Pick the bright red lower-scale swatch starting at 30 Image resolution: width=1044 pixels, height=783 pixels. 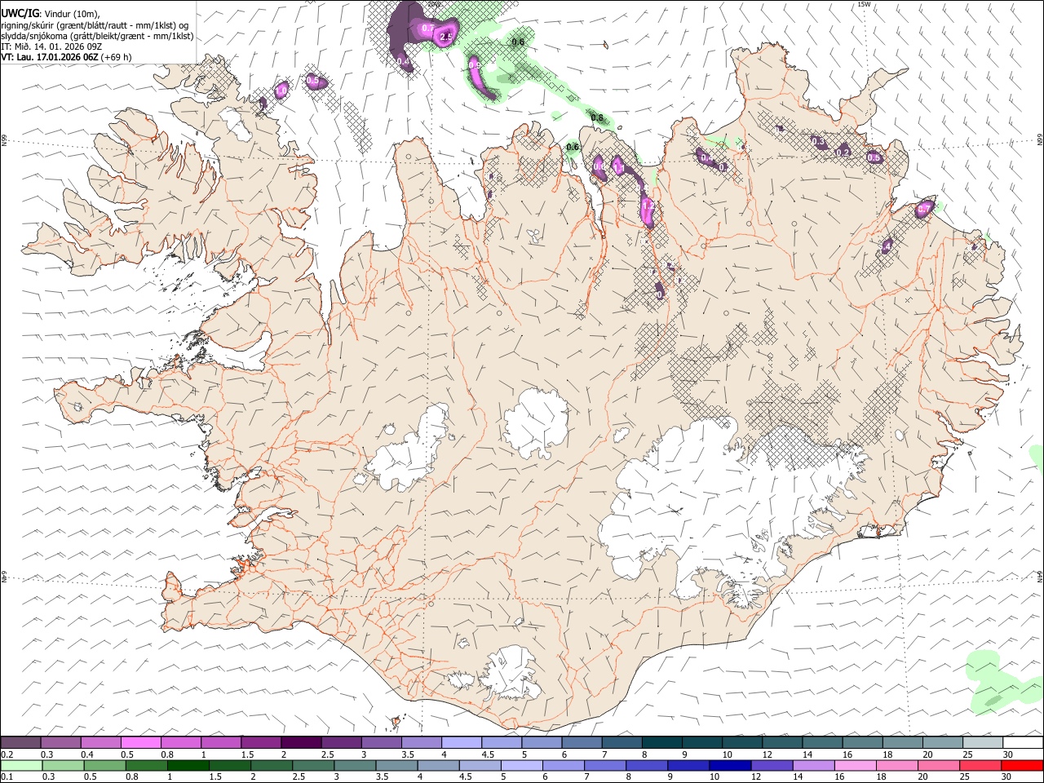pyautogui.click(x=1021, y=765)
